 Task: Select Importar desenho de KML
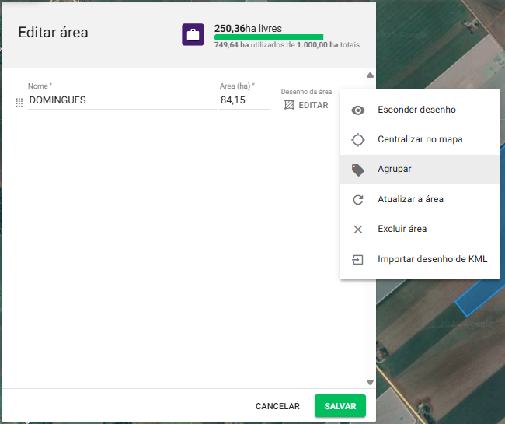pyautogui.click(x=432, y=260)
